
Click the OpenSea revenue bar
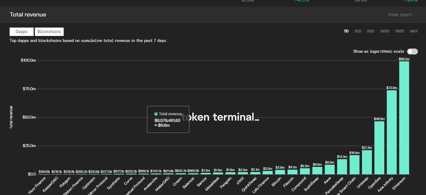379,147
